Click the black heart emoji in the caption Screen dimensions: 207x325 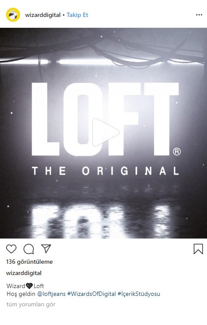tap(29, 286)
